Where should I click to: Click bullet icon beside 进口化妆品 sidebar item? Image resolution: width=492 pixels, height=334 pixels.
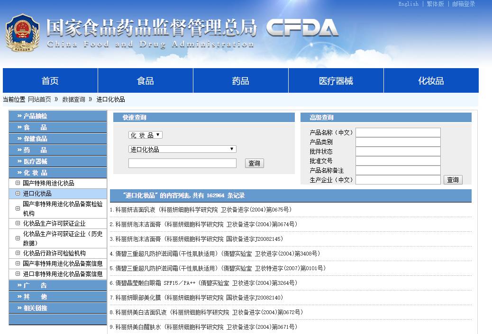click(x=18, y=193)
